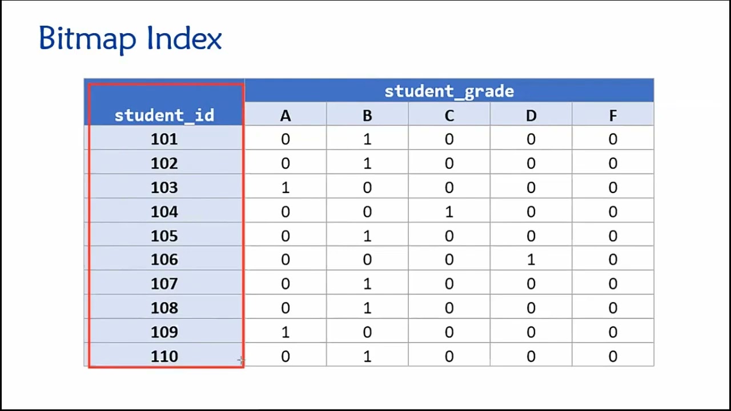Image resolution: width=731 pixels, height=411 pixels.
Task: Select the grade F cell of student 101
Action: (x=613, y=139)
